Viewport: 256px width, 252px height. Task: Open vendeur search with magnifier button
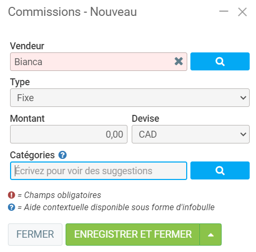tap(220, 61)
